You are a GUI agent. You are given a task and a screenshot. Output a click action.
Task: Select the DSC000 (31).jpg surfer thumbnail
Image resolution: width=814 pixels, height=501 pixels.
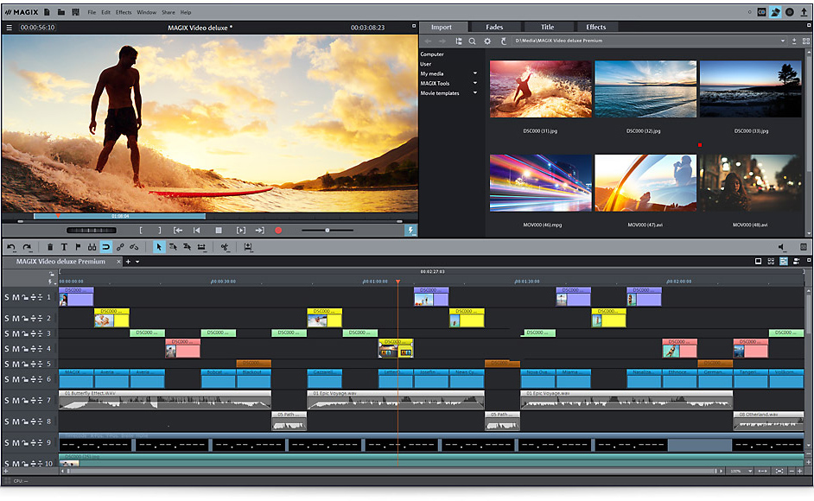pos(540,89)
